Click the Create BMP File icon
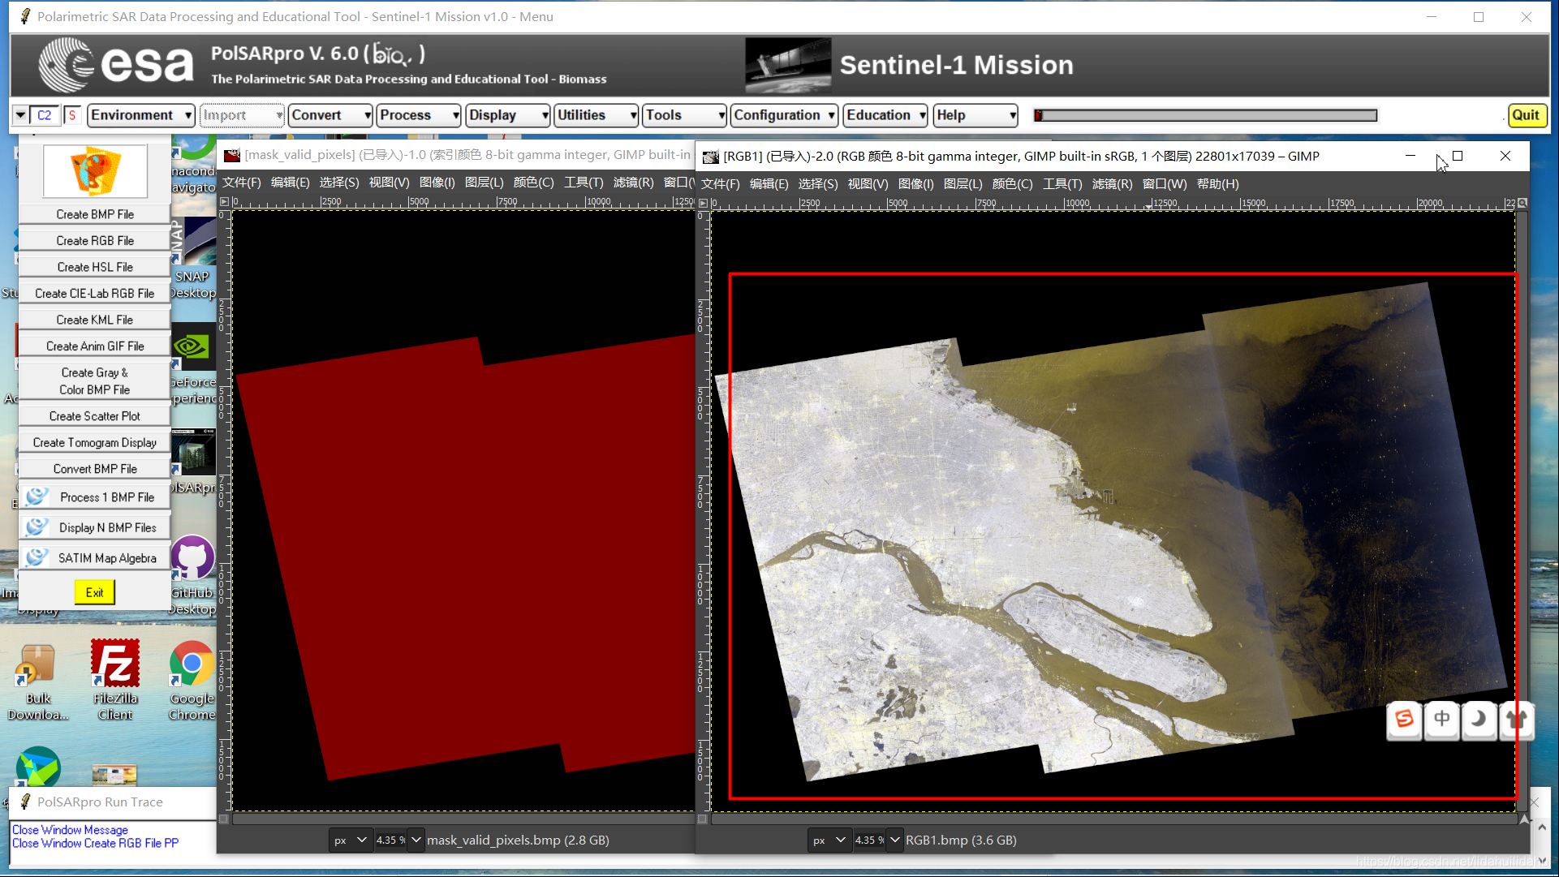 tap(94, 213)
